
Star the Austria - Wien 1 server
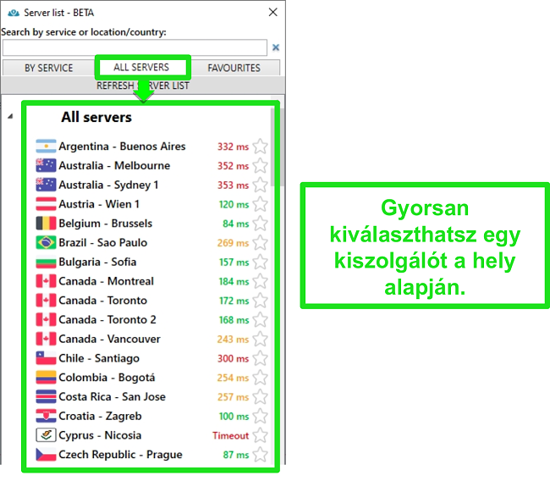(x=260, y=204)
